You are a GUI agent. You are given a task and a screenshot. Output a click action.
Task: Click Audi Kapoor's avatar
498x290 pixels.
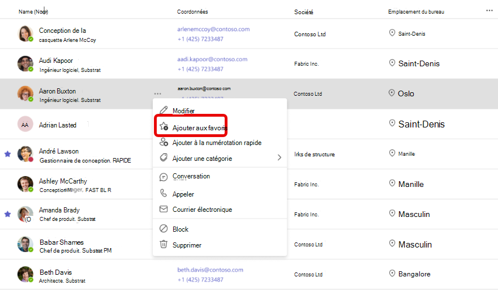[x=25, y=63]
